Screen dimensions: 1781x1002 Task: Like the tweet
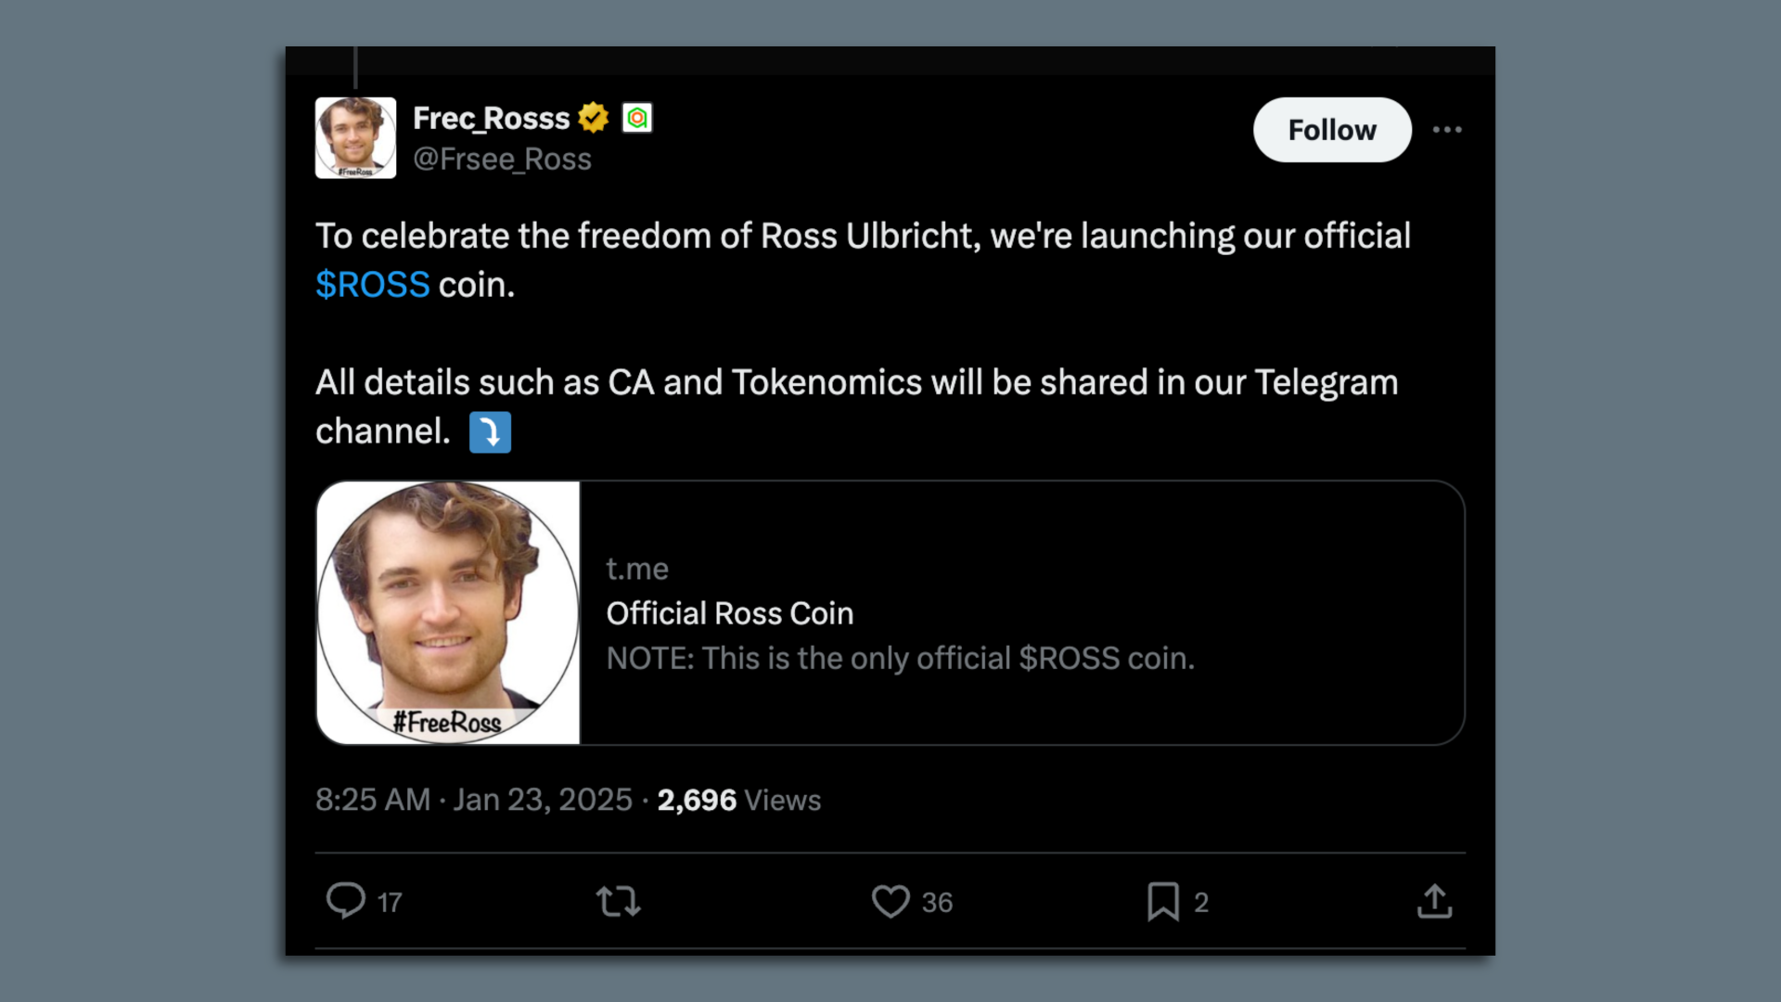pyautogui.click(x=890, y=901)
